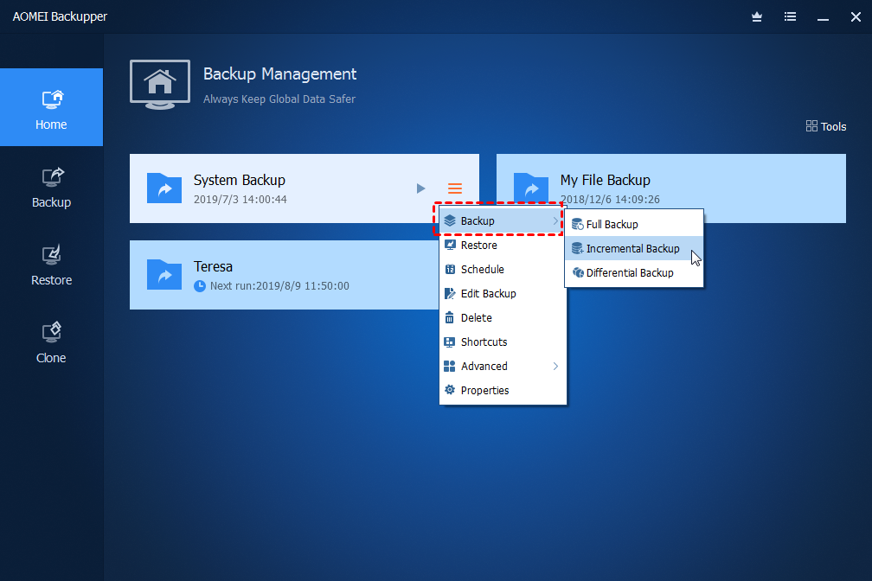Expand the Backup submenu arrow
This screenshot has width=872, height=581.
pos(555,220)
